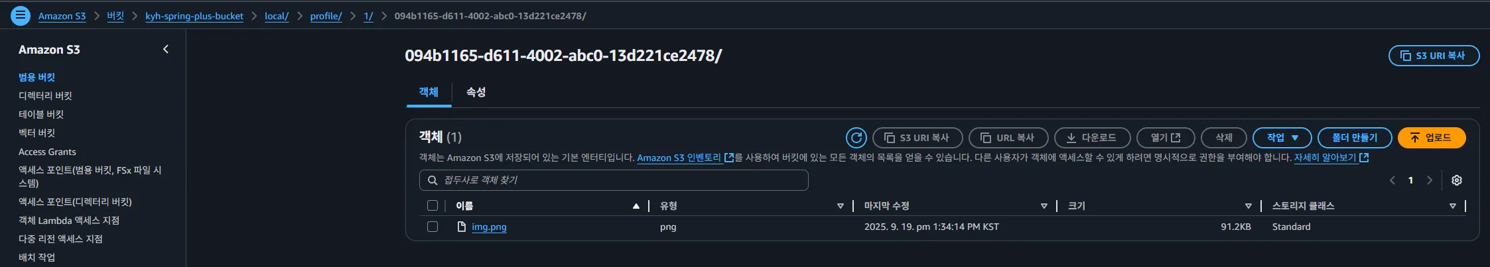This screenshot has width=1490, height=267.
Task: Click the file icon beside img.png
Action: coord(462,227)
